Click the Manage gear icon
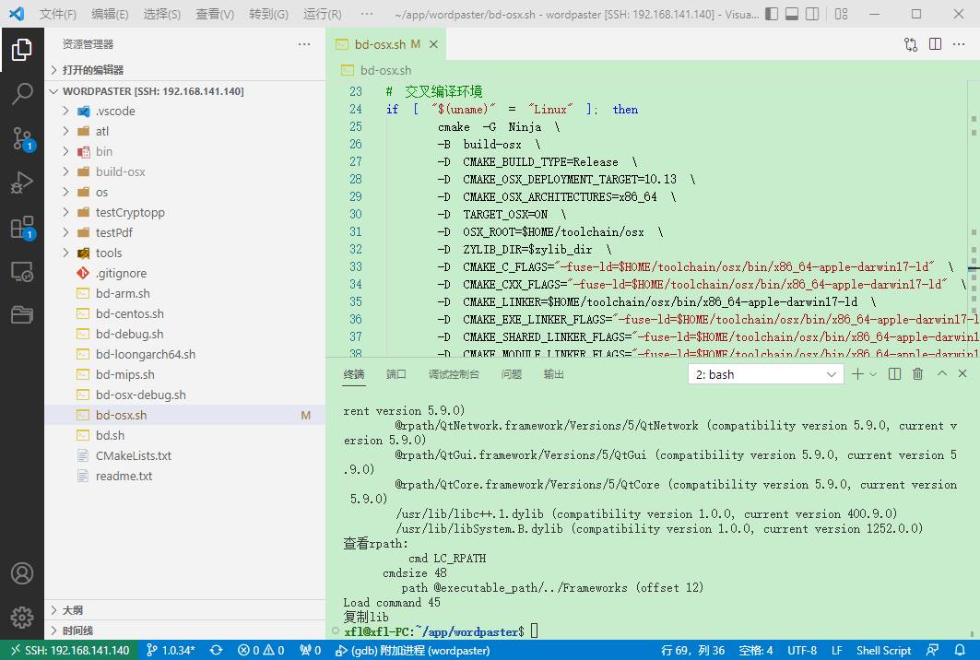The height and width of the screenshot is (660, 980). 21,617
